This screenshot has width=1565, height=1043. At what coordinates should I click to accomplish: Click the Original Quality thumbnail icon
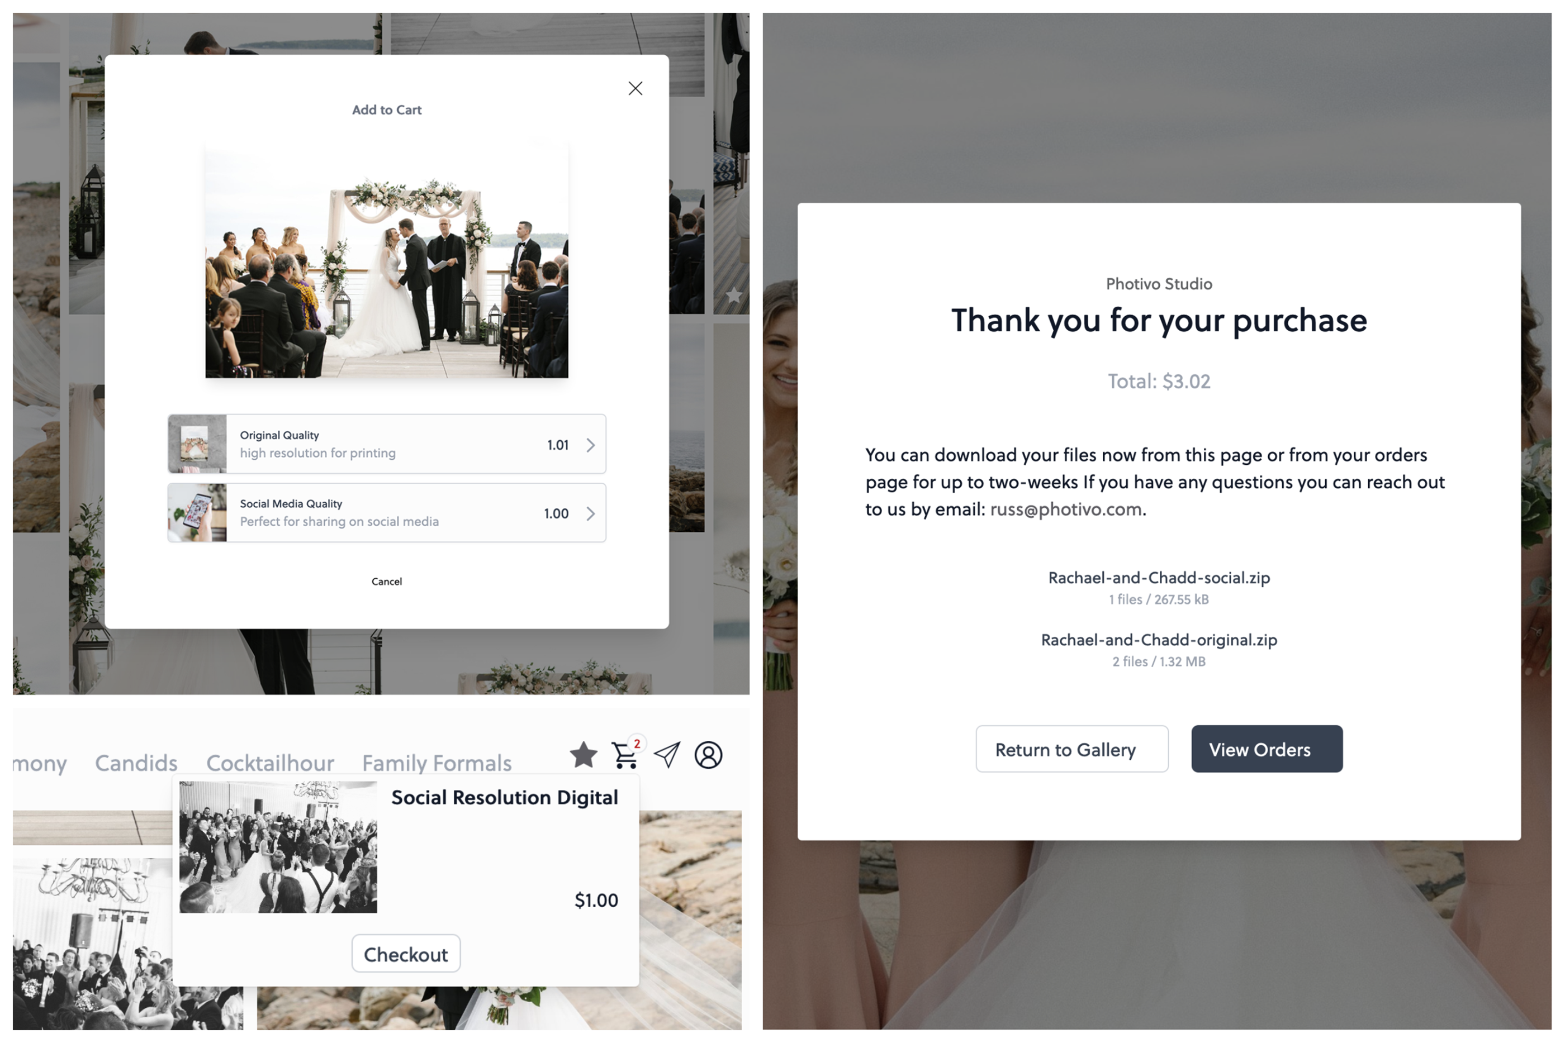[x=198, y=444]
